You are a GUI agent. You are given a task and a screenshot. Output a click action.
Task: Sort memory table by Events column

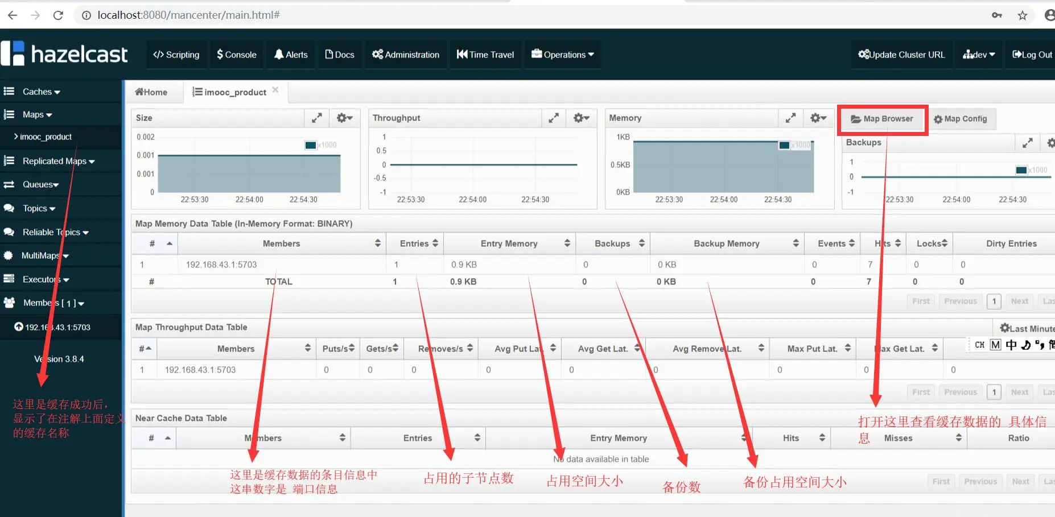click(x=832, y=243)
